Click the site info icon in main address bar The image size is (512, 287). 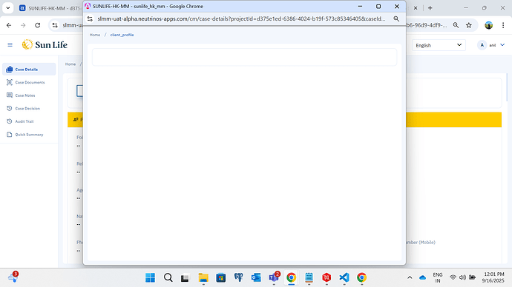pos(55,25)
